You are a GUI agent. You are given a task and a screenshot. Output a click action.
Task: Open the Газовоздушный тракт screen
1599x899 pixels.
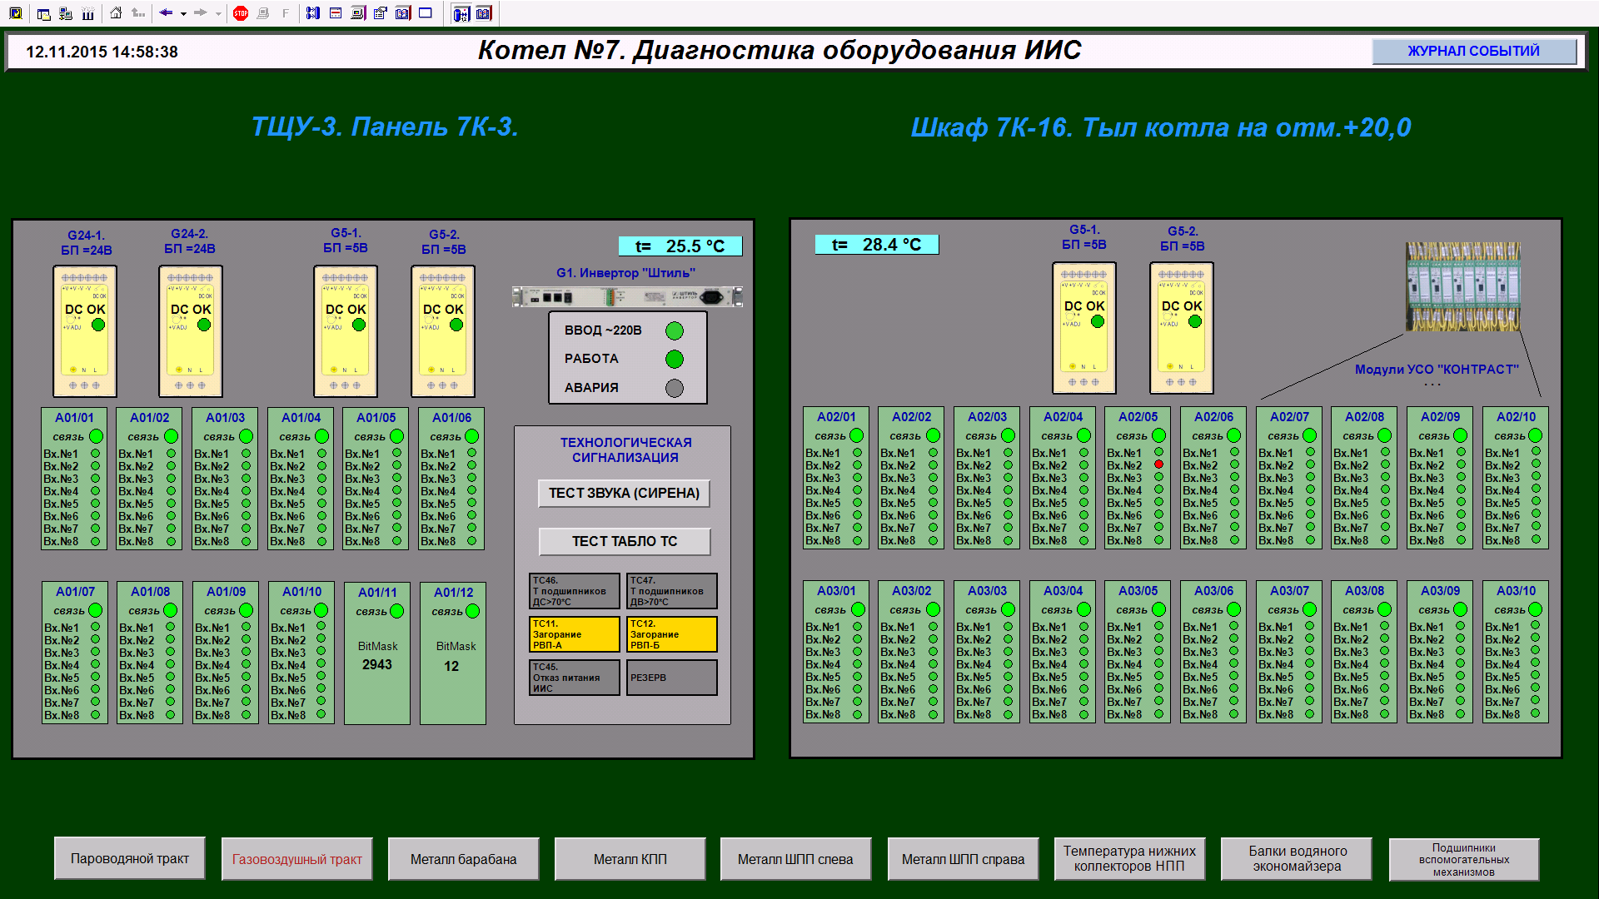pos(297,859)
